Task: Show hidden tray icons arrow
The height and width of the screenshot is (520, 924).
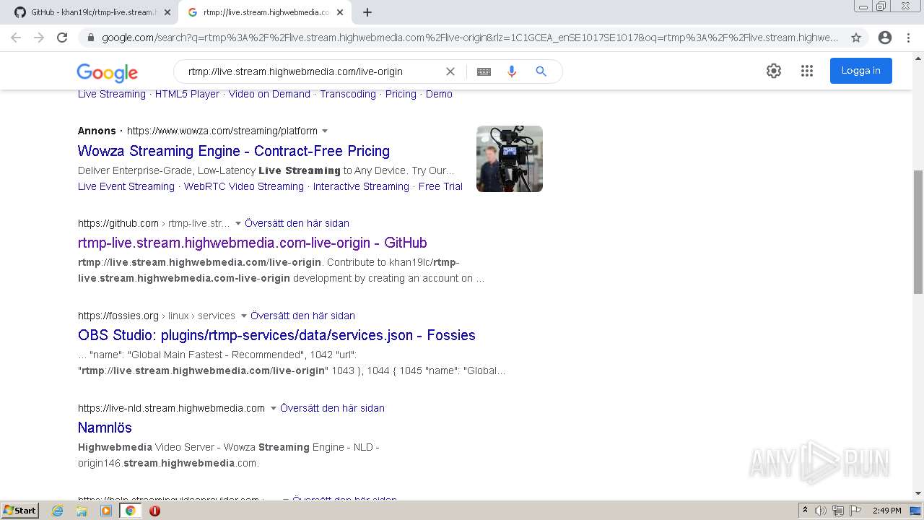Action: coord(805,510)
